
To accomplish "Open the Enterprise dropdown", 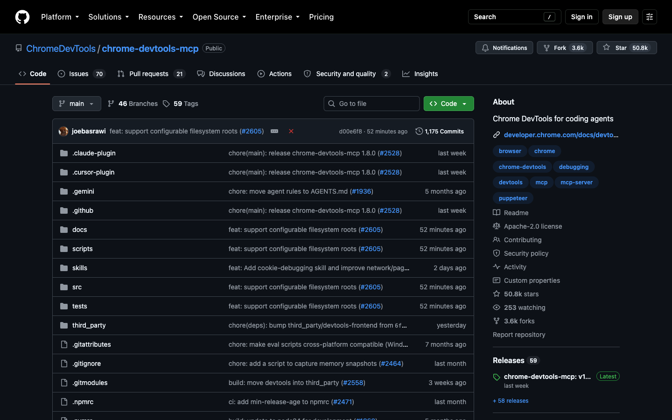I will pos(277,17).
